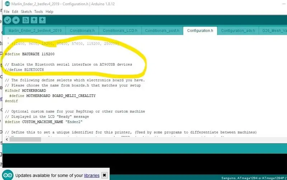Click the Upload arrow button
The image size is (287, 180).
click(16, 20)
